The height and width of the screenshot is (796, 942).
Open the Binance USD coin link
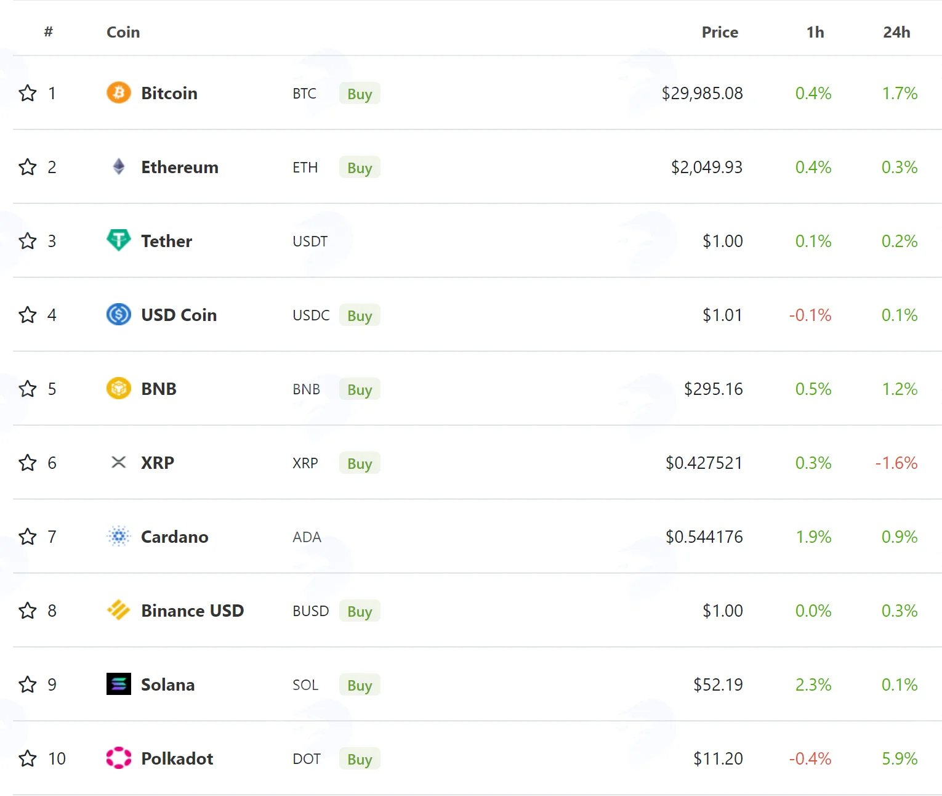pyautogui.click(x=192, y=611)
